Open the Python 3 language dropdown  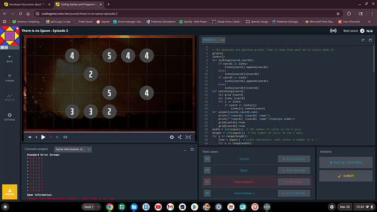pos(213,40)
